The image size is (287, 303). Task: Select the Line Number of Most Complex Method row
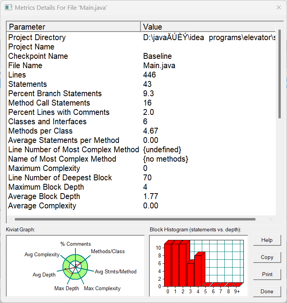(141, 150)
